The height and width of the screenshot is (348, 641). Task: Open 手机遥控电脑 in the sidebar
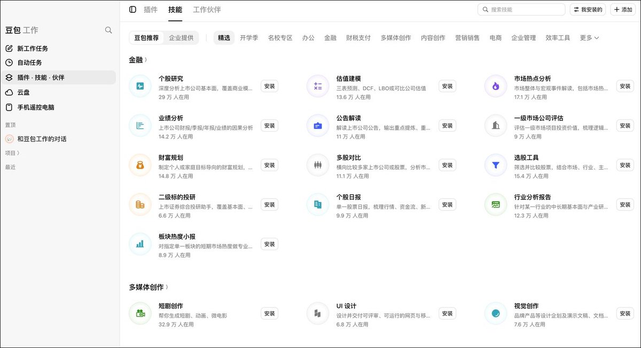58,107
